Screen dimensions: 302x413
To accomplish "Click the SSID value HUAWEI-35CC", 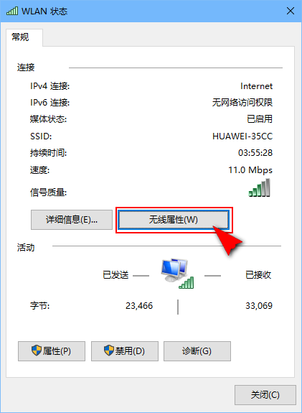I will (242, 136).
